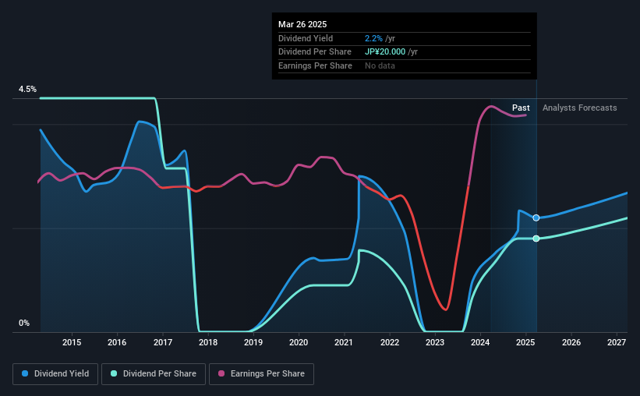Click the 2024 year axis label
The width and height of the screenshot is (640, 396).
pyautogui.click(x=480, y=342)
